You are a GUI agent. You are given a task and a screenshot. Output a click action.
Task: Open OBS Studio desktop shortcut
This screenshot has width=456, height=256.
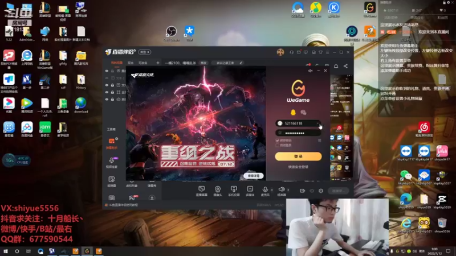(x=172, y=34)
